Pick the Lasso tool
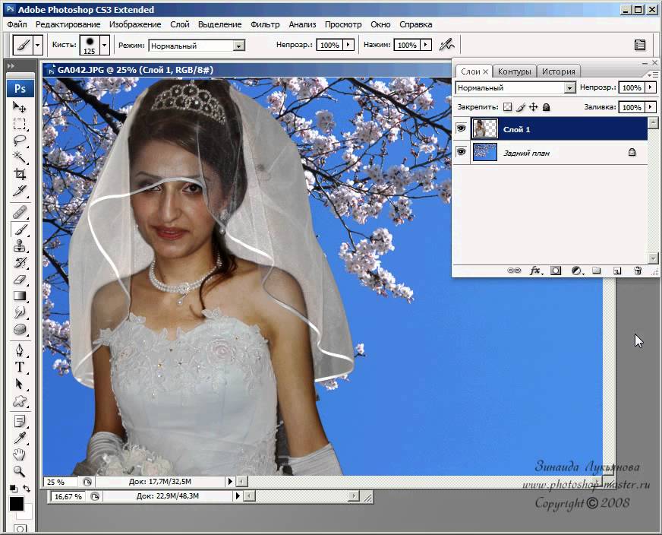The image size is (662, 535). tap(20, 140)
